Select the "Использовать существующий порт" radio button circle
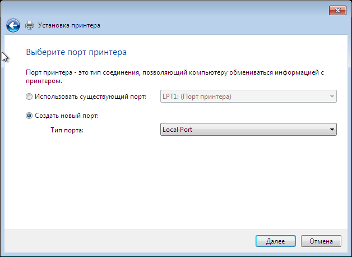This screenshot has height=257, width=352. click(30, 97)
